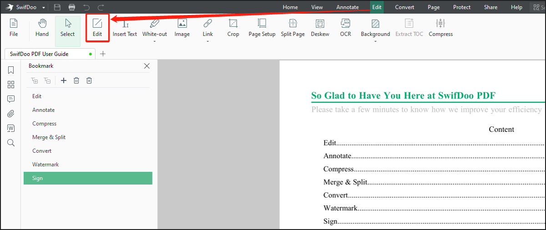Click Merge & Split in document contents
This screenshot has width=546, height=230.
(x=345, y=182)
